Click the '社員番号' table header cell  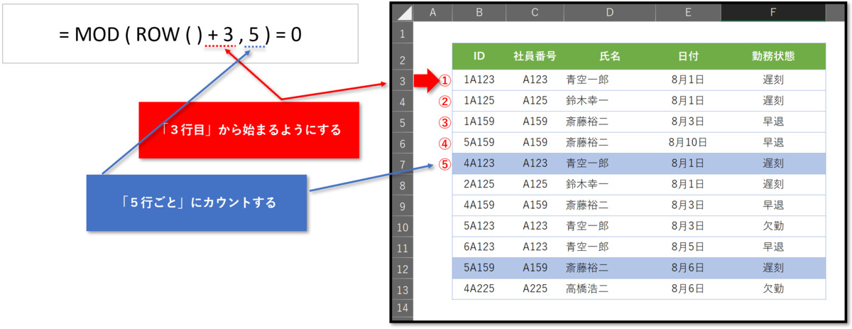pos(535,56)
